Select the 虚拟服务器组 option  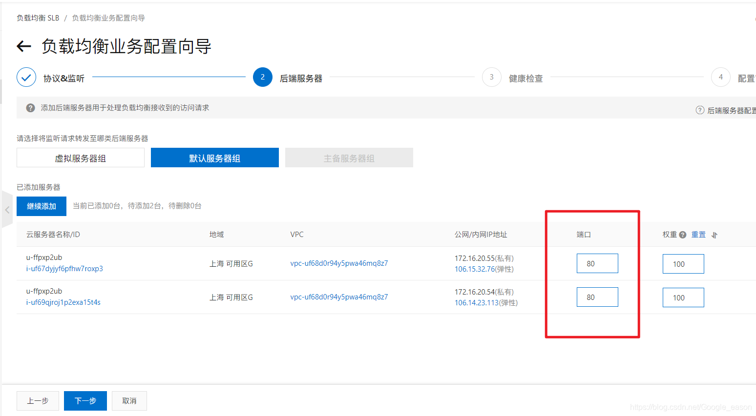tap(80, 157)
